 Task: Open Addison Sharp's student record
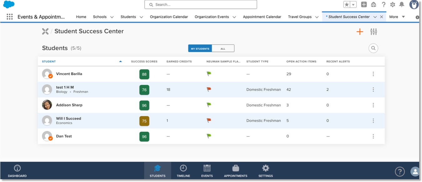(x=69, y=105)
